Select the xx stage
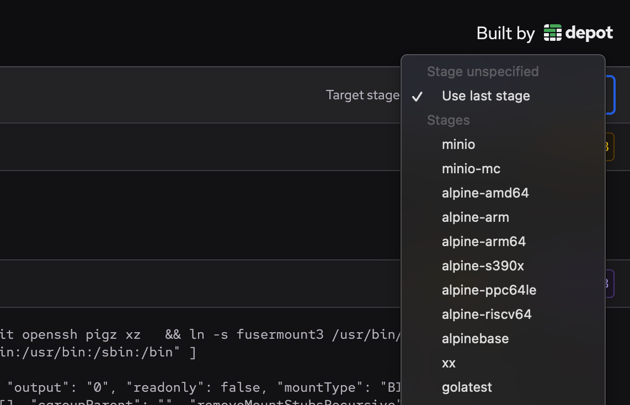630x405 pixels. pos(449,363)
